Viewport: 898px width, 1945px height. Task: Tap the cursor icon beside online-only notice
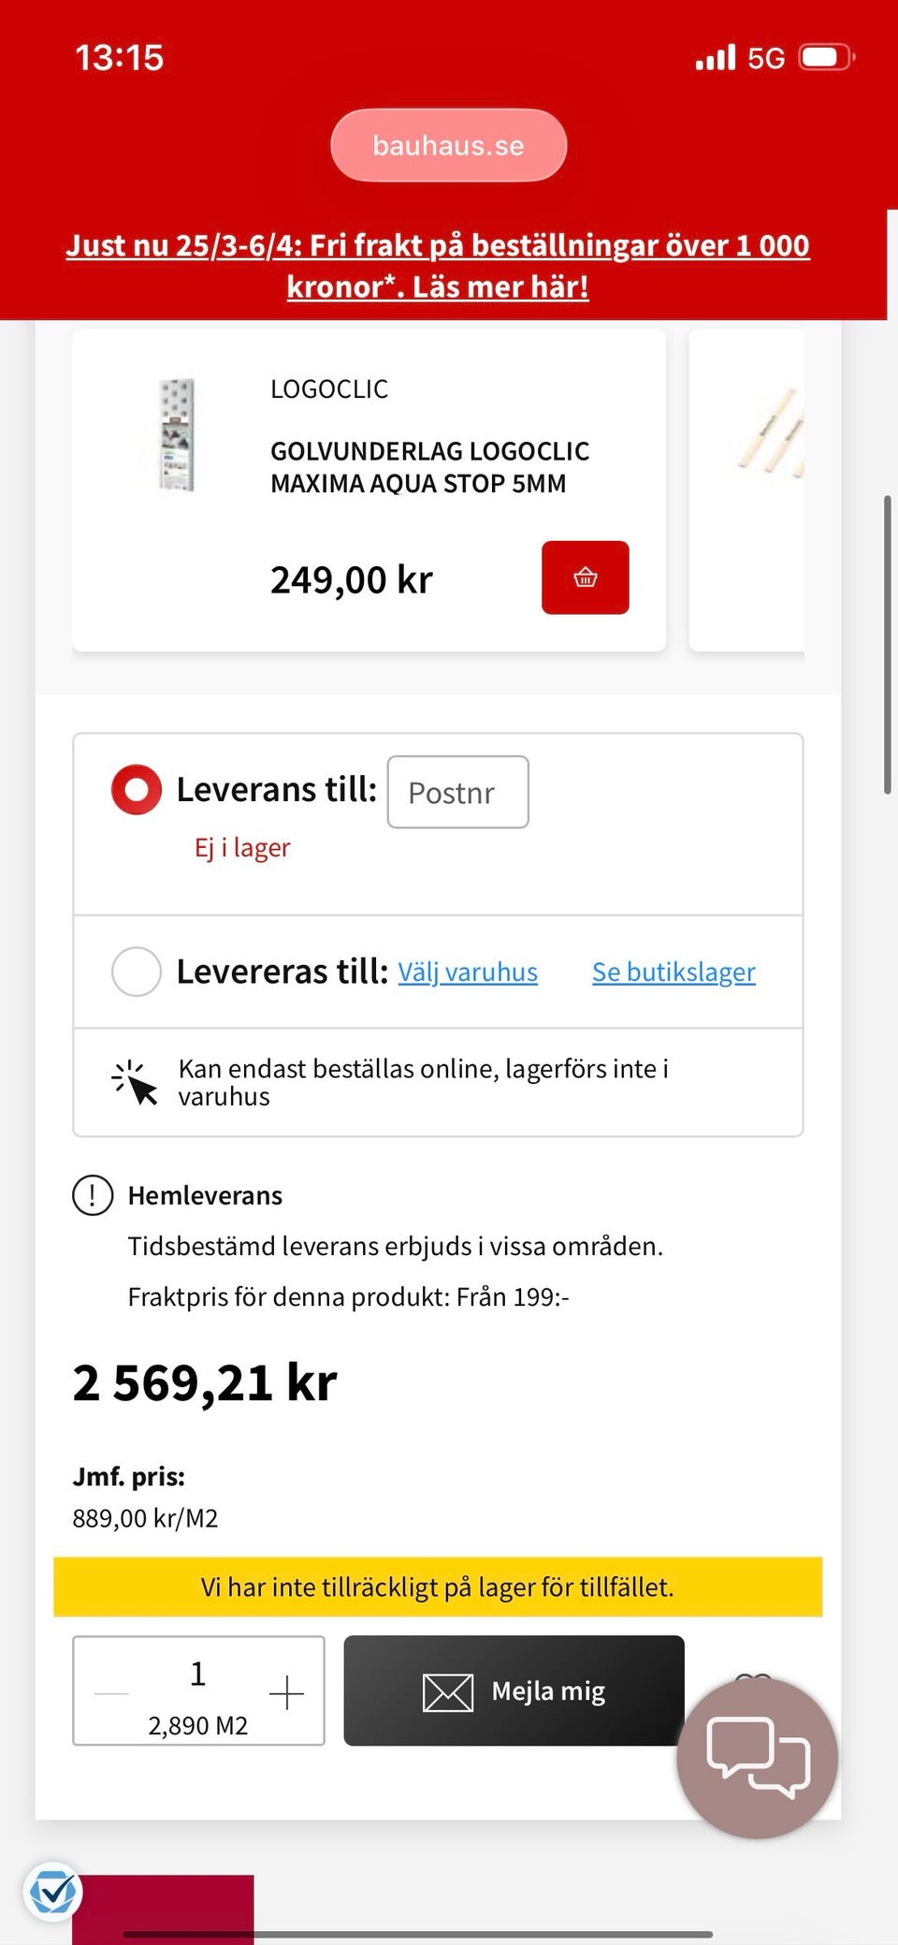coord(135,1083)
